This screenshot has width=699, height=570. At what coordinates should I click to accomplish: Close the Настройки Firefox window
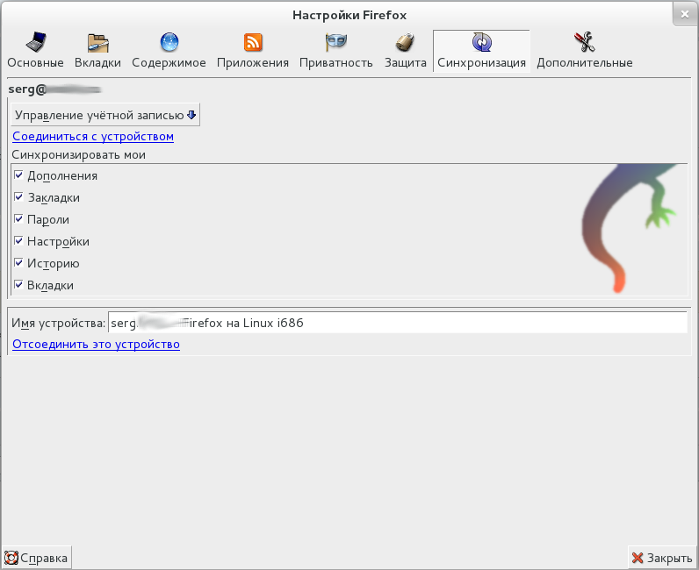(x=685, y=14)
